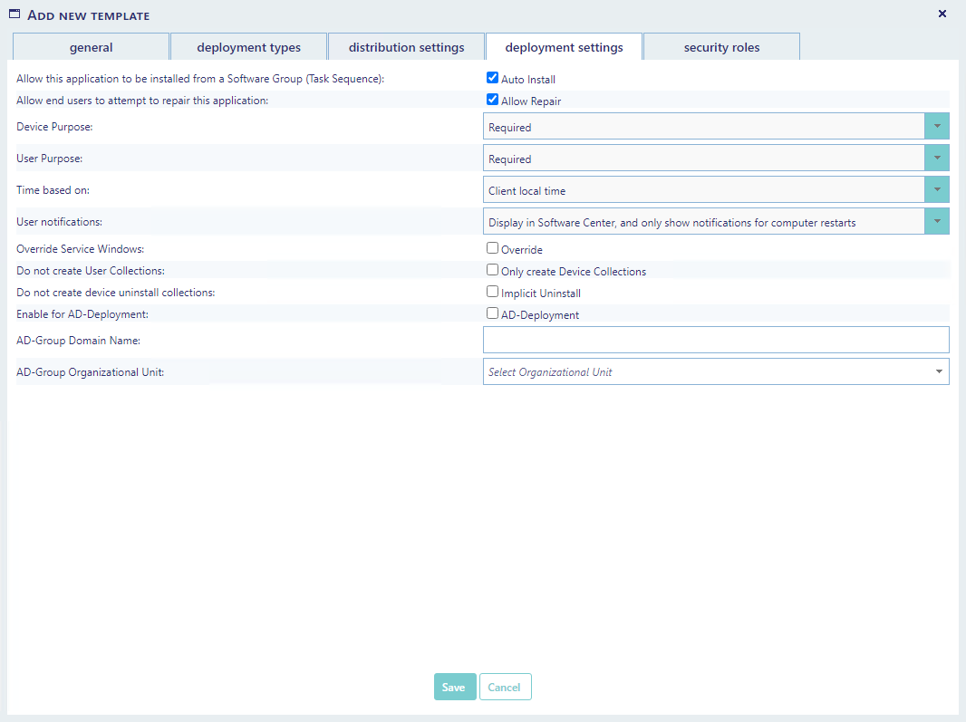The width and height of the screenshot is (966, 722).
Task: Click the window icon beside Add New Template
Action: [x=14, y=14]
